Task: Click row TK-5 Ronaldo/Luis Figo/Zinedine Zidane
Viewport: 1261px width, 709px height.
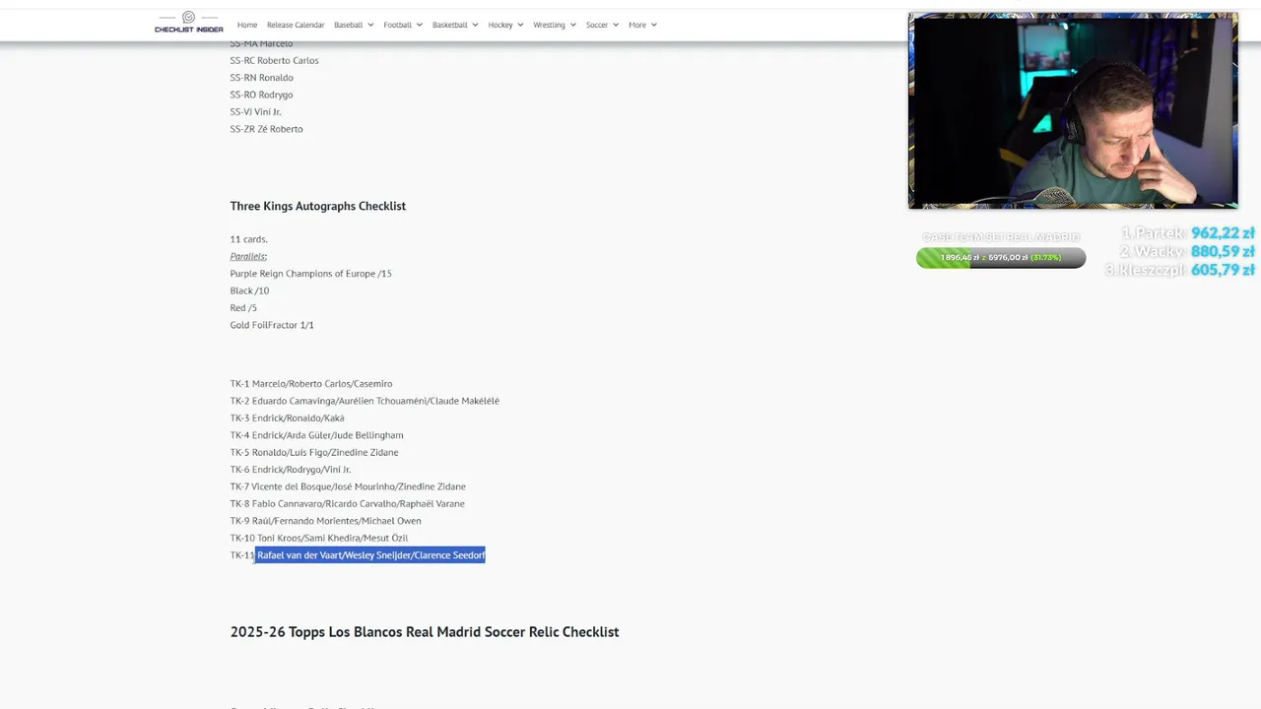Action: pos(314,453)
